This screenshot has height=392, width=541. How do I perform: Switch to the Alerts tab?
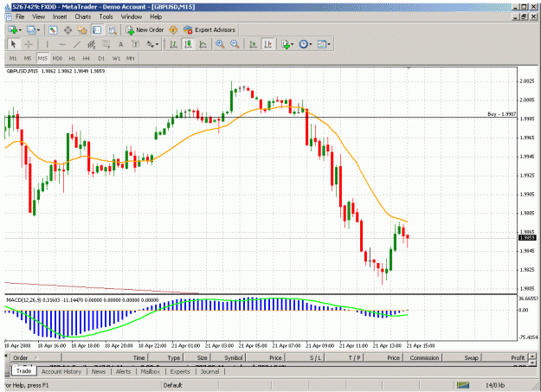(123, 371)
